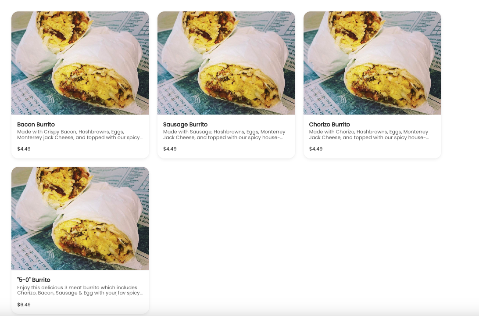Screen dimensions: 479x316
Task: Click the Sausage Burrito title
Action: click(185, 124)
